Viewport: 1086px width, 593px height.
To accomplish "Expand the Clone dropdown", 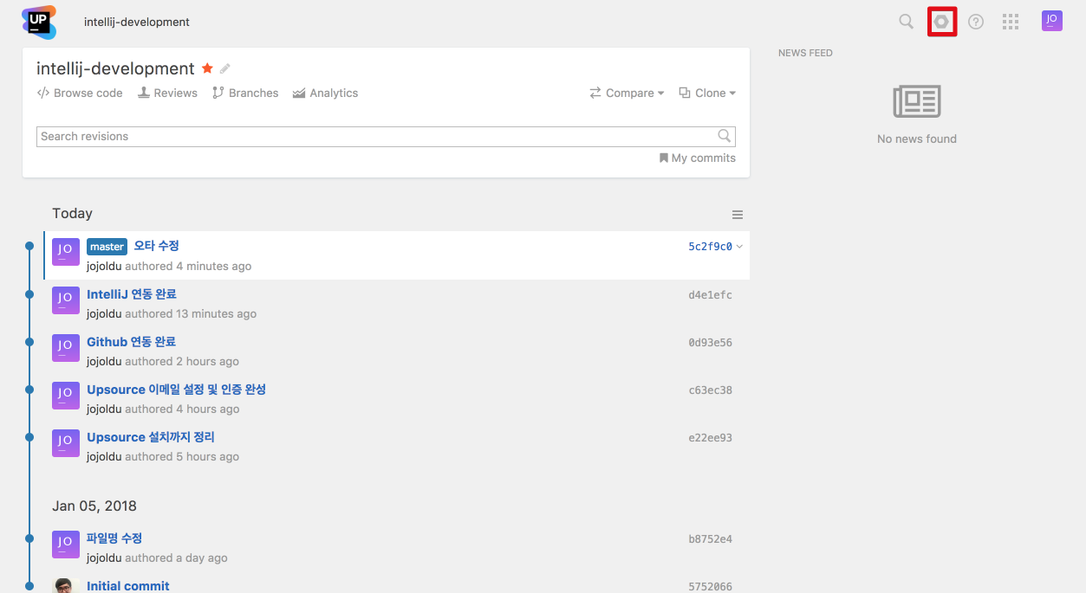I will [x=707, y=93].
